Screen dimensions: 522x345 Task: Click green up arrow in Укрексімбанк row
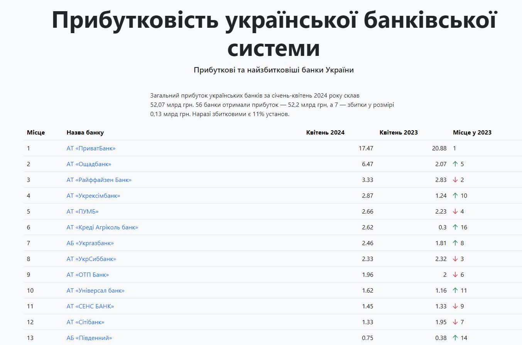pyautogui.click(x=455, y=196)
